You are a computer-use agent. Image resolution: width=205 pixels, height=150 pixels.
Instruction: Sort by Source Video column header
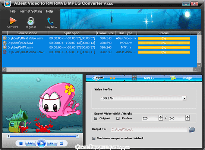28,33
